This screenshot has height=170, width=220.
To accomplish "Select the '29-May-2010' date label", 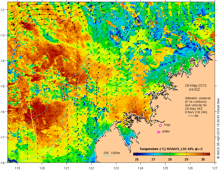I will tap(195, 85).
